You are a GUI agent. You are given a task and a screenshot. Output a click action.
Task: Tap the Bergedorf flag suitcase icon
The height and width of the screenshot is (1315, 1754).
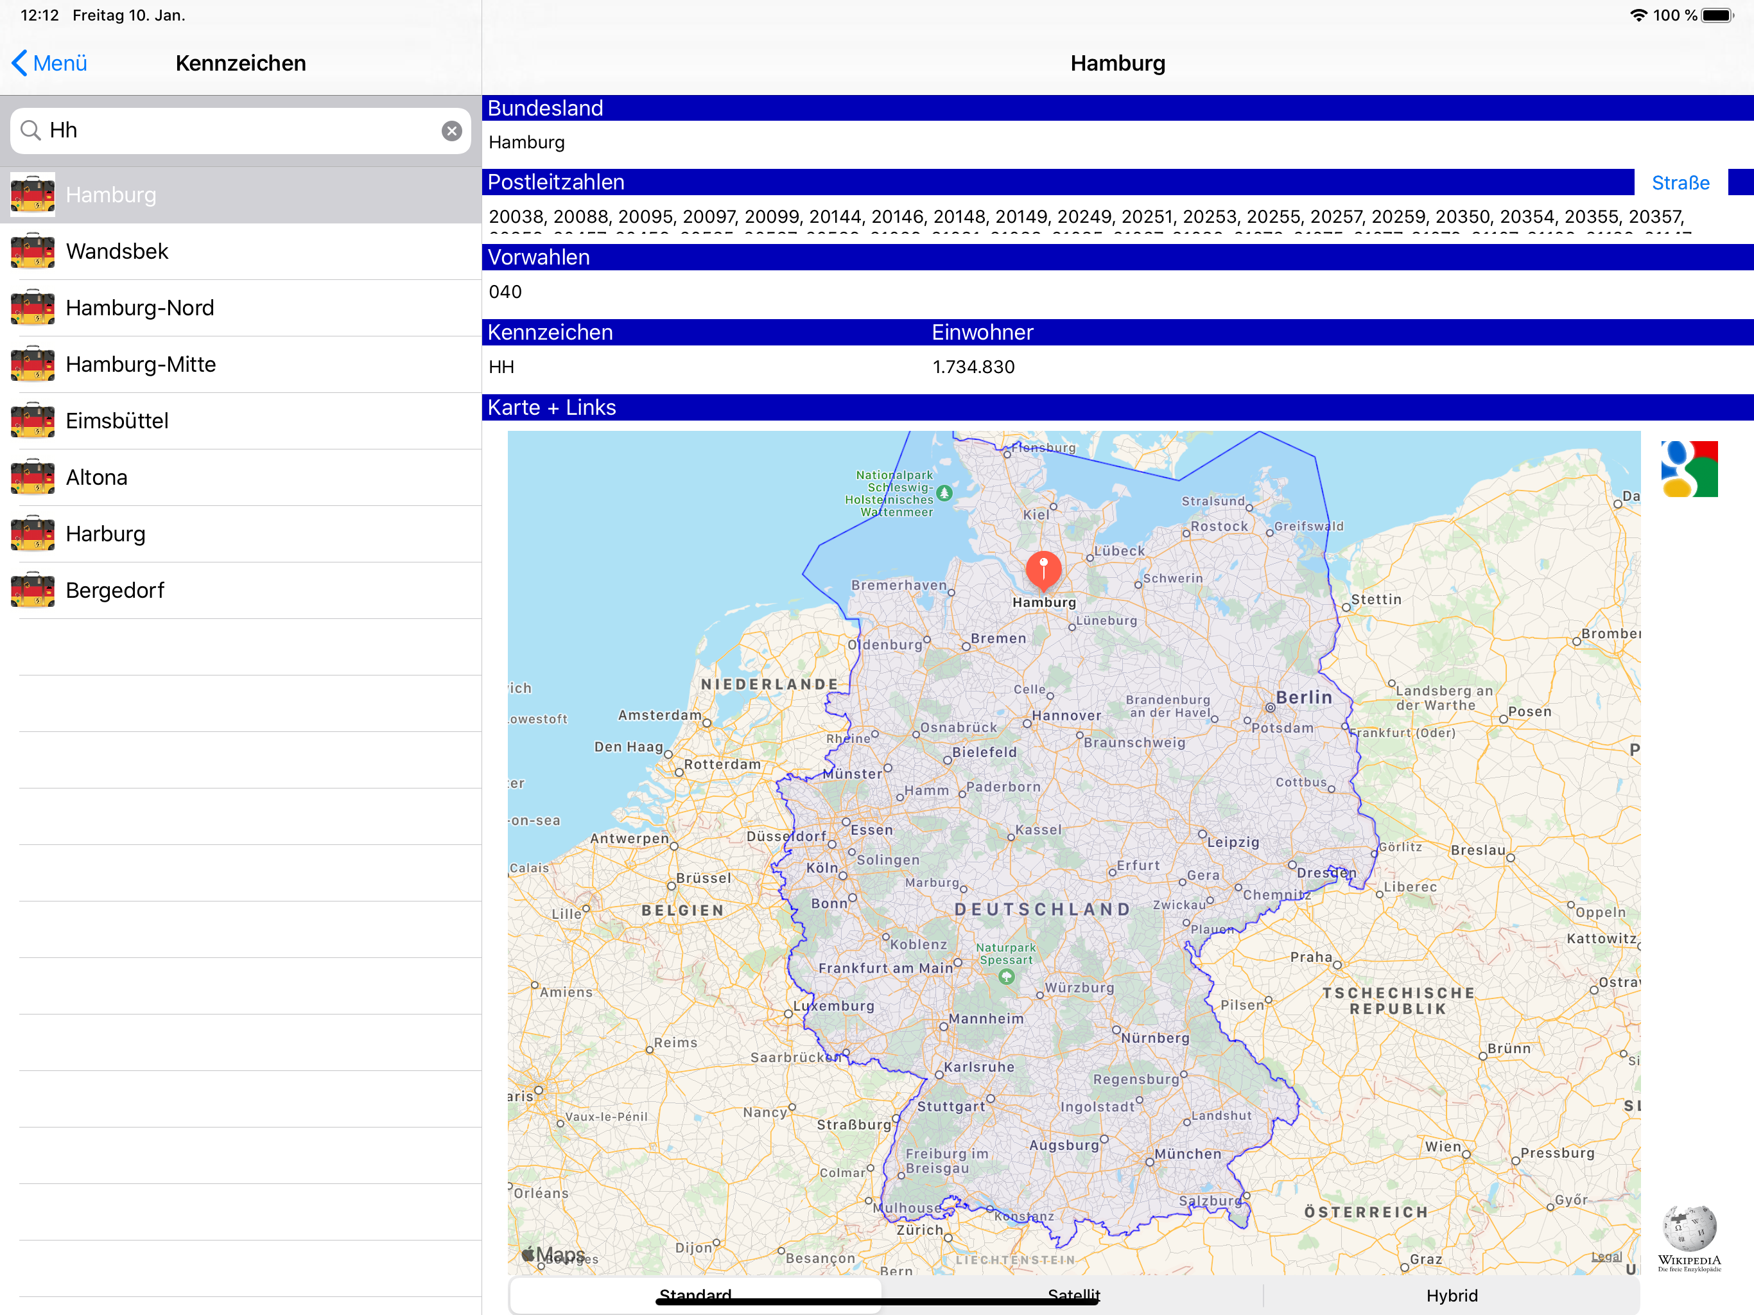pyautogui.click(x=33, y=590)
